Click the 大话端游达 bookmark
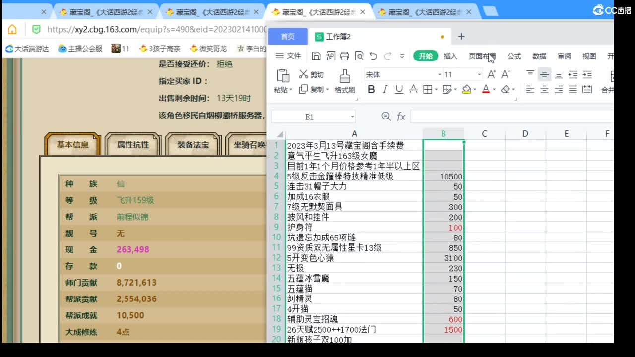 [x=27, y=49]
